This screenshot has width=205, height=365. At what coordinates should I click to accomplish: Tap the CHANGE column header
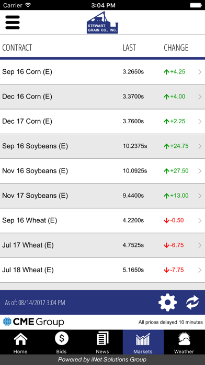click(x=176, y=48)
